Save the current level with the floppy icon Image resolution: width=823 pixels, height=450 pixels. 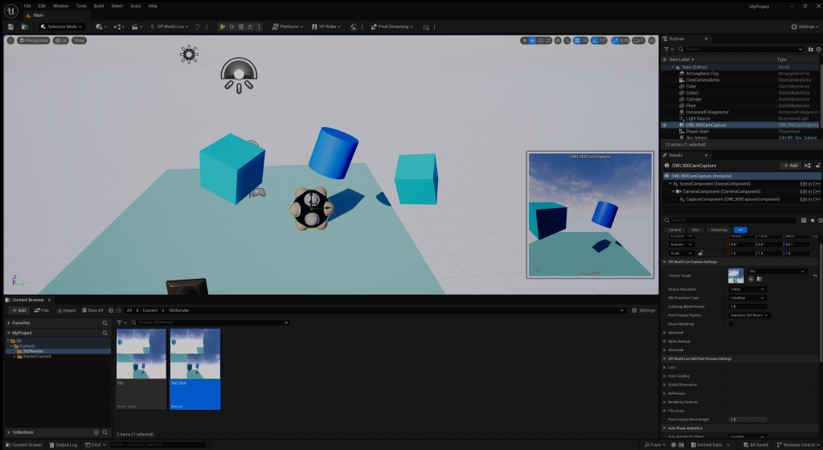10,27
